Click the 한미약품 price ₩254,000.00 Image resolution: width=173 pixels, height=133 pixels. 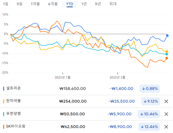click(73, 101)
